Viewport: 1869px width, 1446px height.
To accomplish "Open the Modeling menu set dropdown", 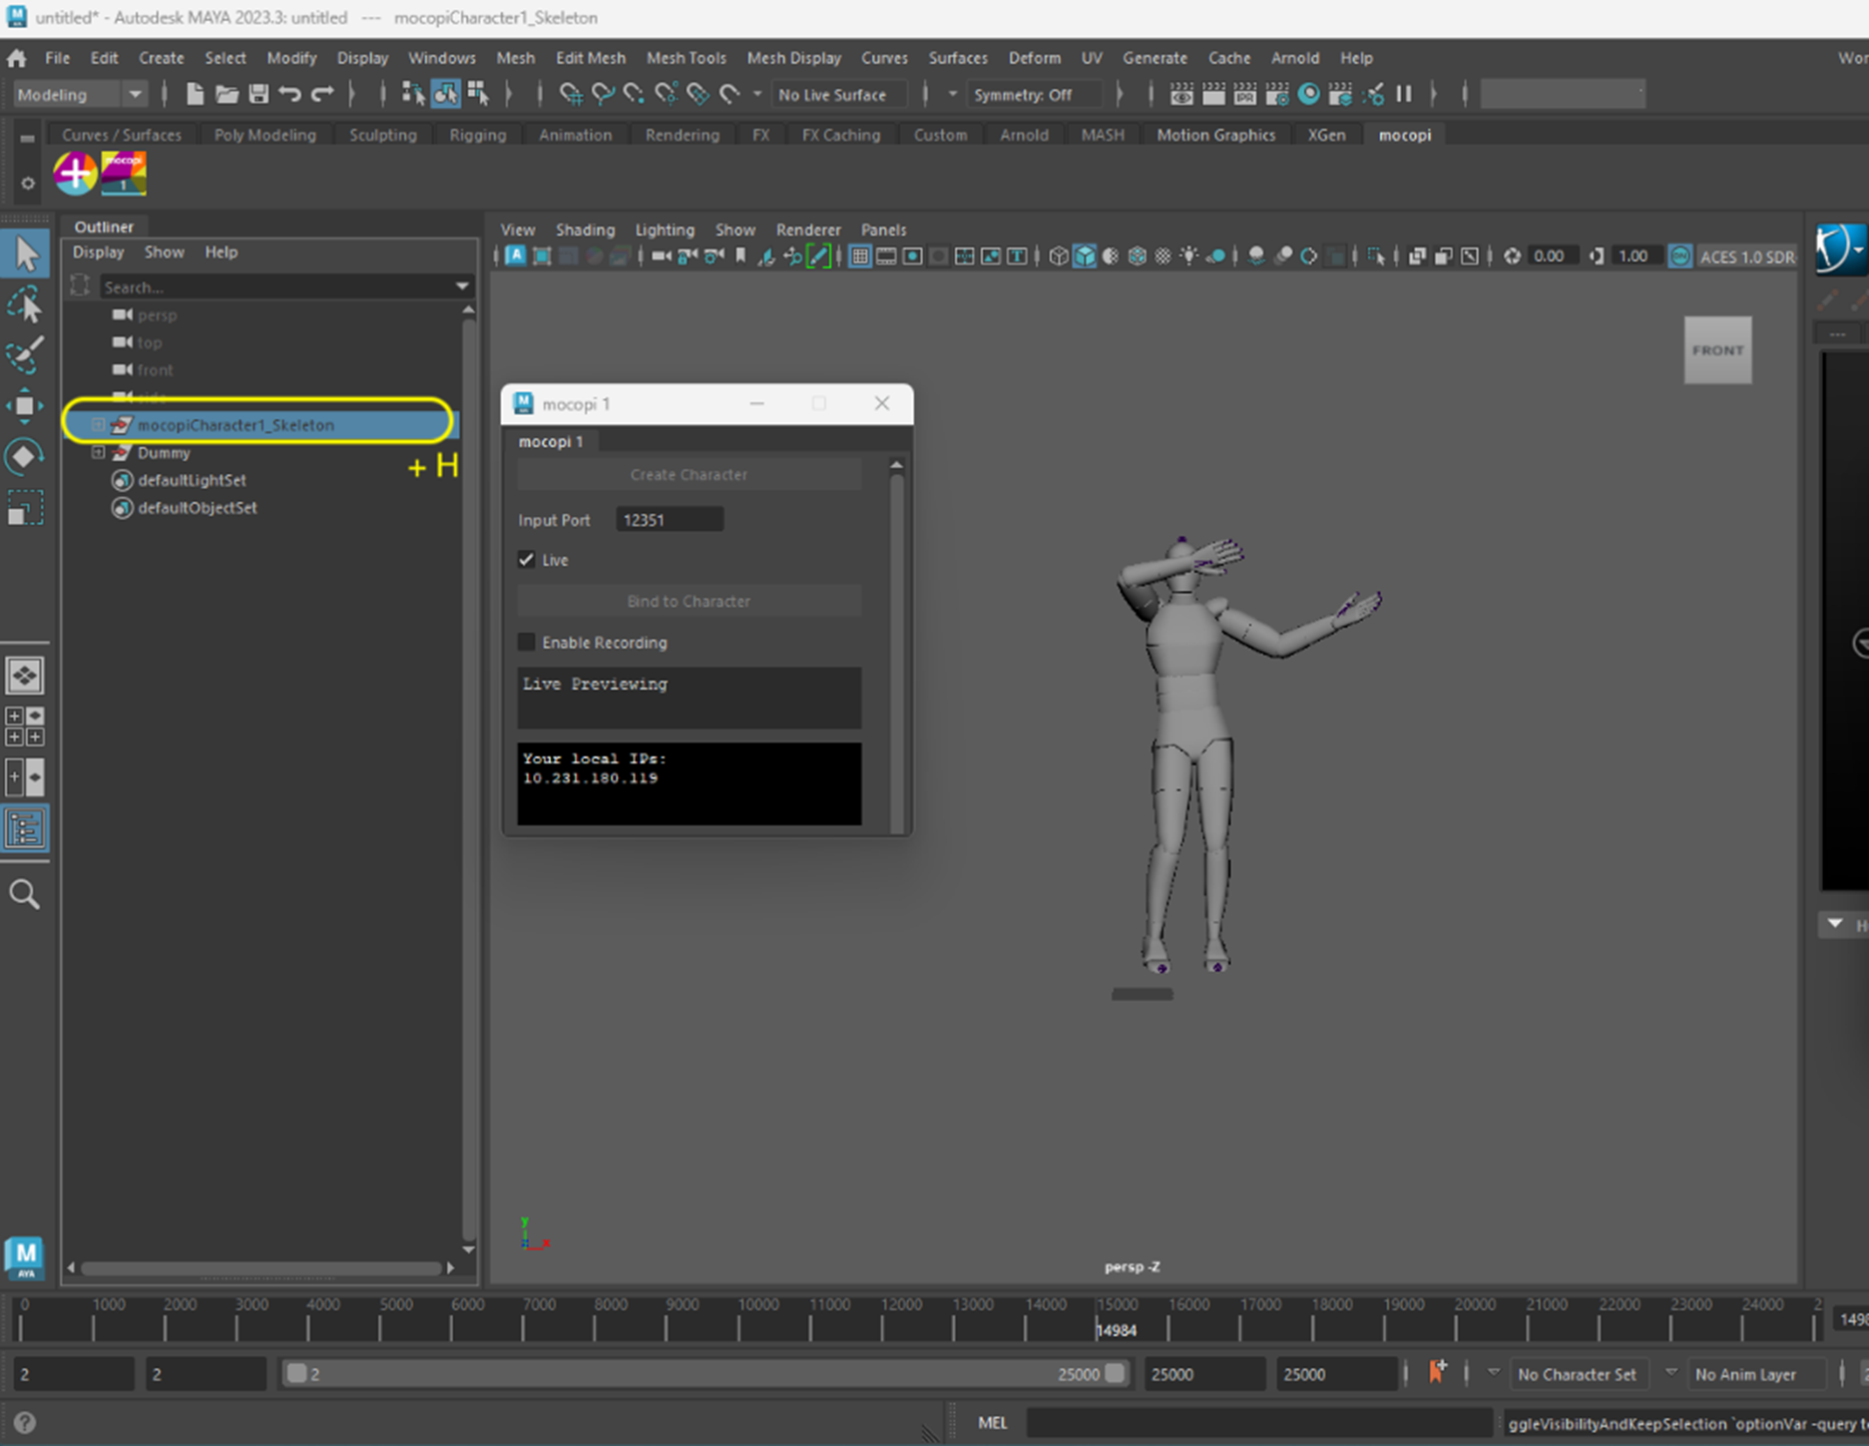I will (x=80, y=95).
